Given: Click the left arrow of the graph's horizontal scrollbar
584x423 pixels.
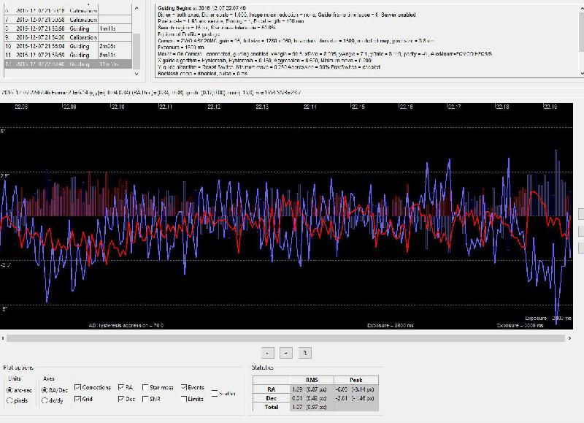Looking at the screenshot, I should (x=3, y=338).
